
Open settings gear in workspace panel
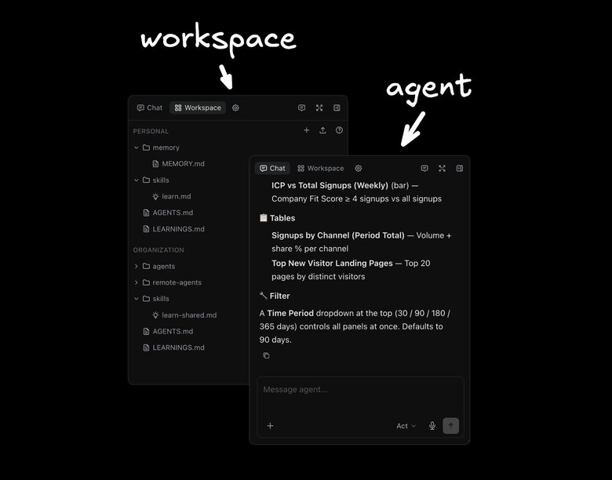coord(235,107)
